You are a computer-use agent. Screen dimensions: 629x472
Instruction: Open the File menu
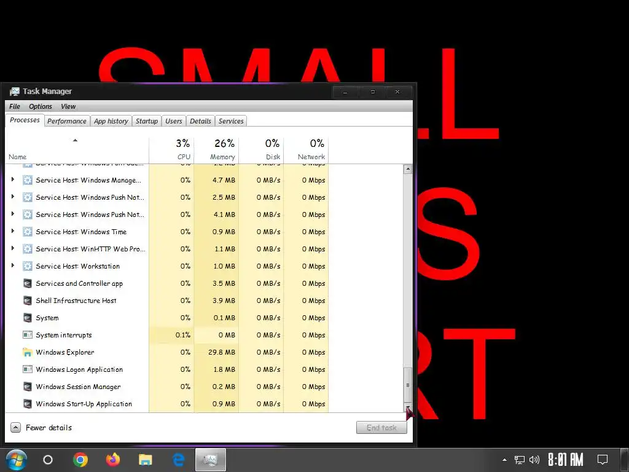[15, 106]
